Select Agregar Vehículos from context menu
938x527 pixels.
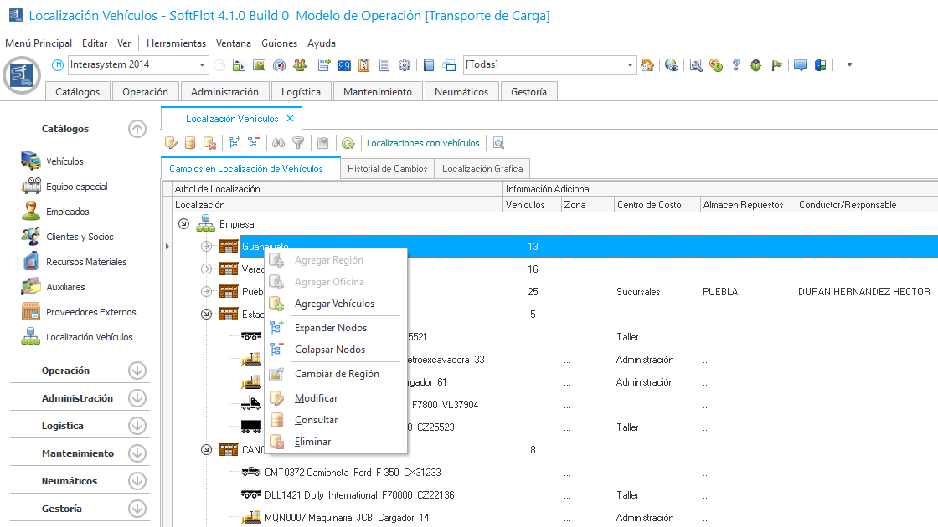[x=334, y=304]
